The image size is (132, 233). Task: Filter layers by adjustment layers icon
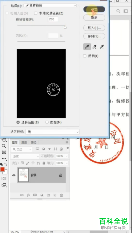pyautogui.click(x=44, y=149)
